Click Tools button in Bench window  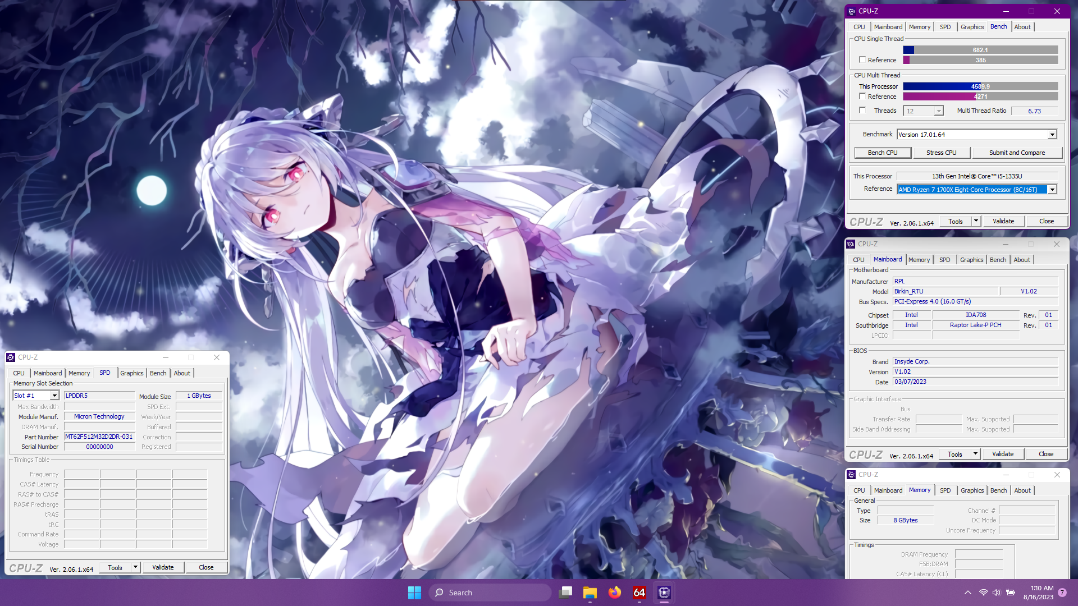pyautogui.click(x=955, y=221)
